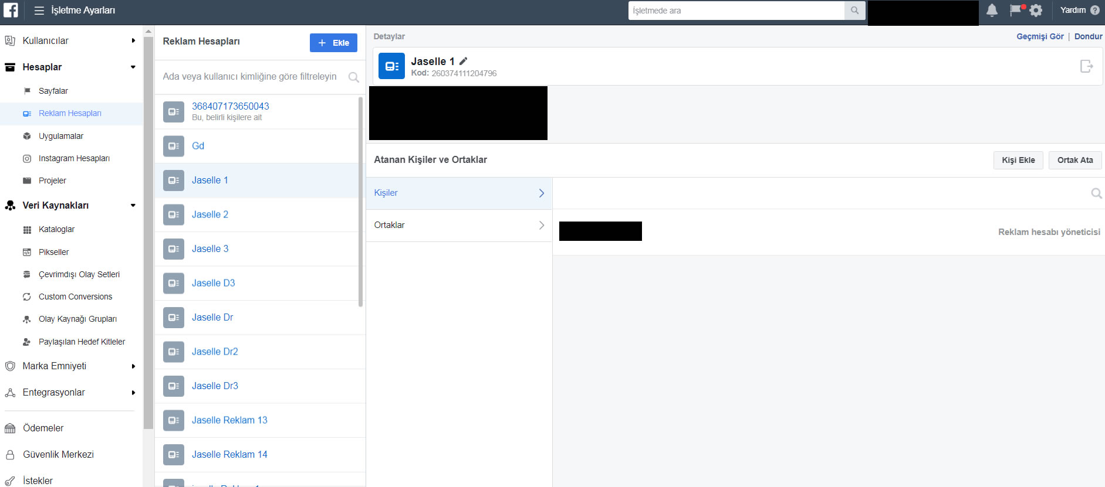Select Jaselle Reklam 13 account
This screenshot has height=487, width=1105.
pyautogui.click(x=260, y=420)
